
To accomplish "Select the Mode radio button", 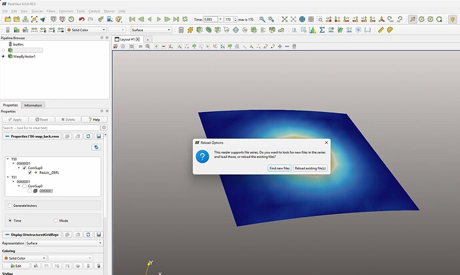I will point(56,220).
